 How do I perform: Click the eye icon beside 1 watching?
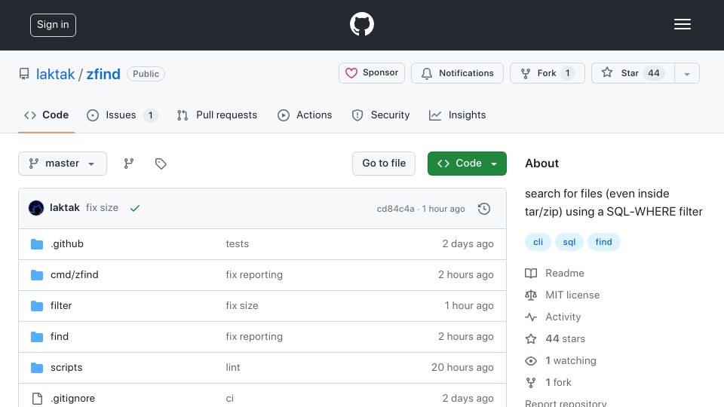click(x=531, y=361)
